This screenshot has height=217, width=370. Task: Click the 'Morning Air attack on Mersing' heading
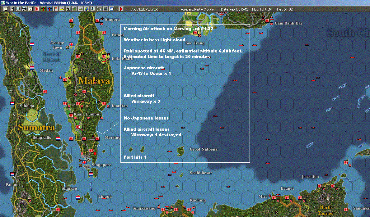168,29
